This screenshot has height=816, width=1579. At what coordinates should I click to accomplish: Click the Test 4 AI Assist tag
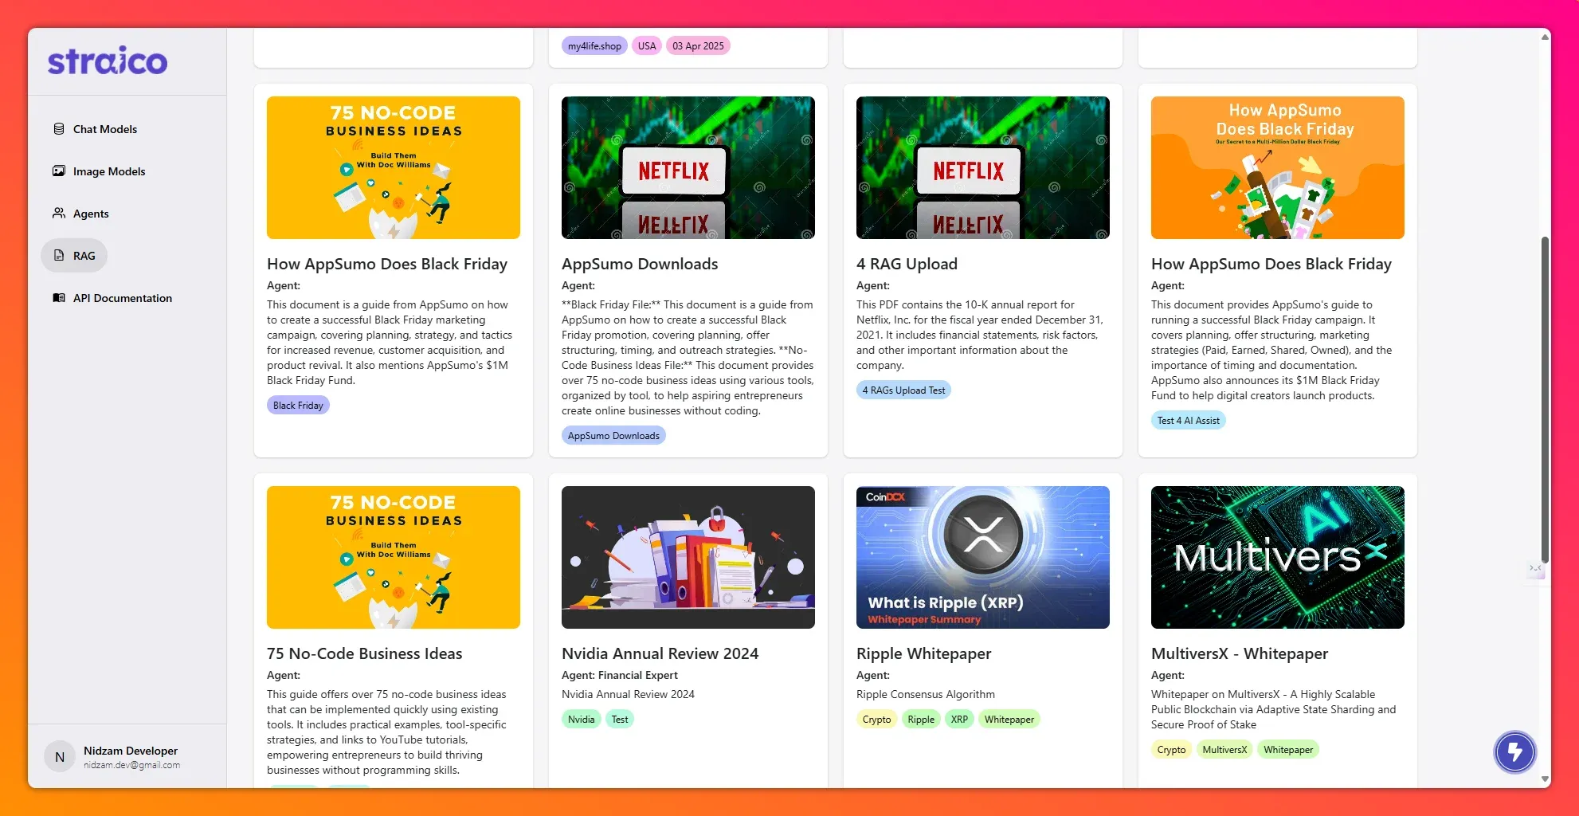1188,421
